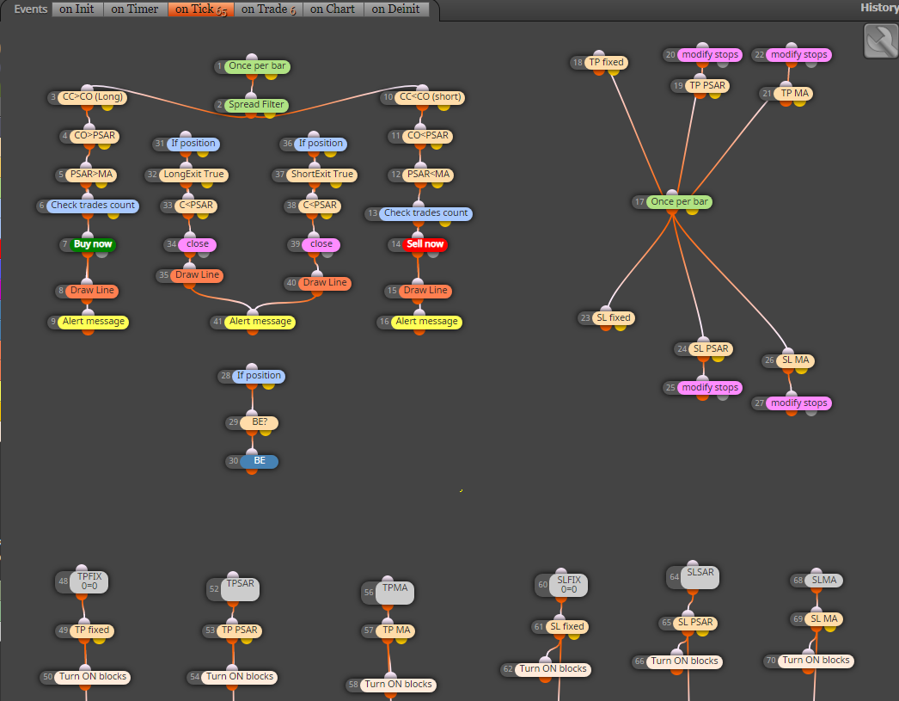
Task: Select If position block 31
Action: coord(193,144)
